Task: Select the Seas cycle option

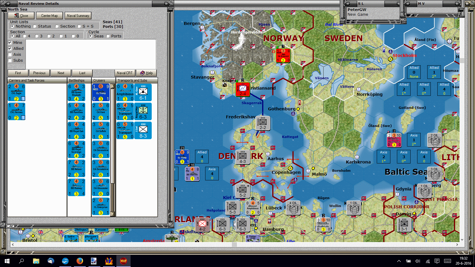Action: 96,36
